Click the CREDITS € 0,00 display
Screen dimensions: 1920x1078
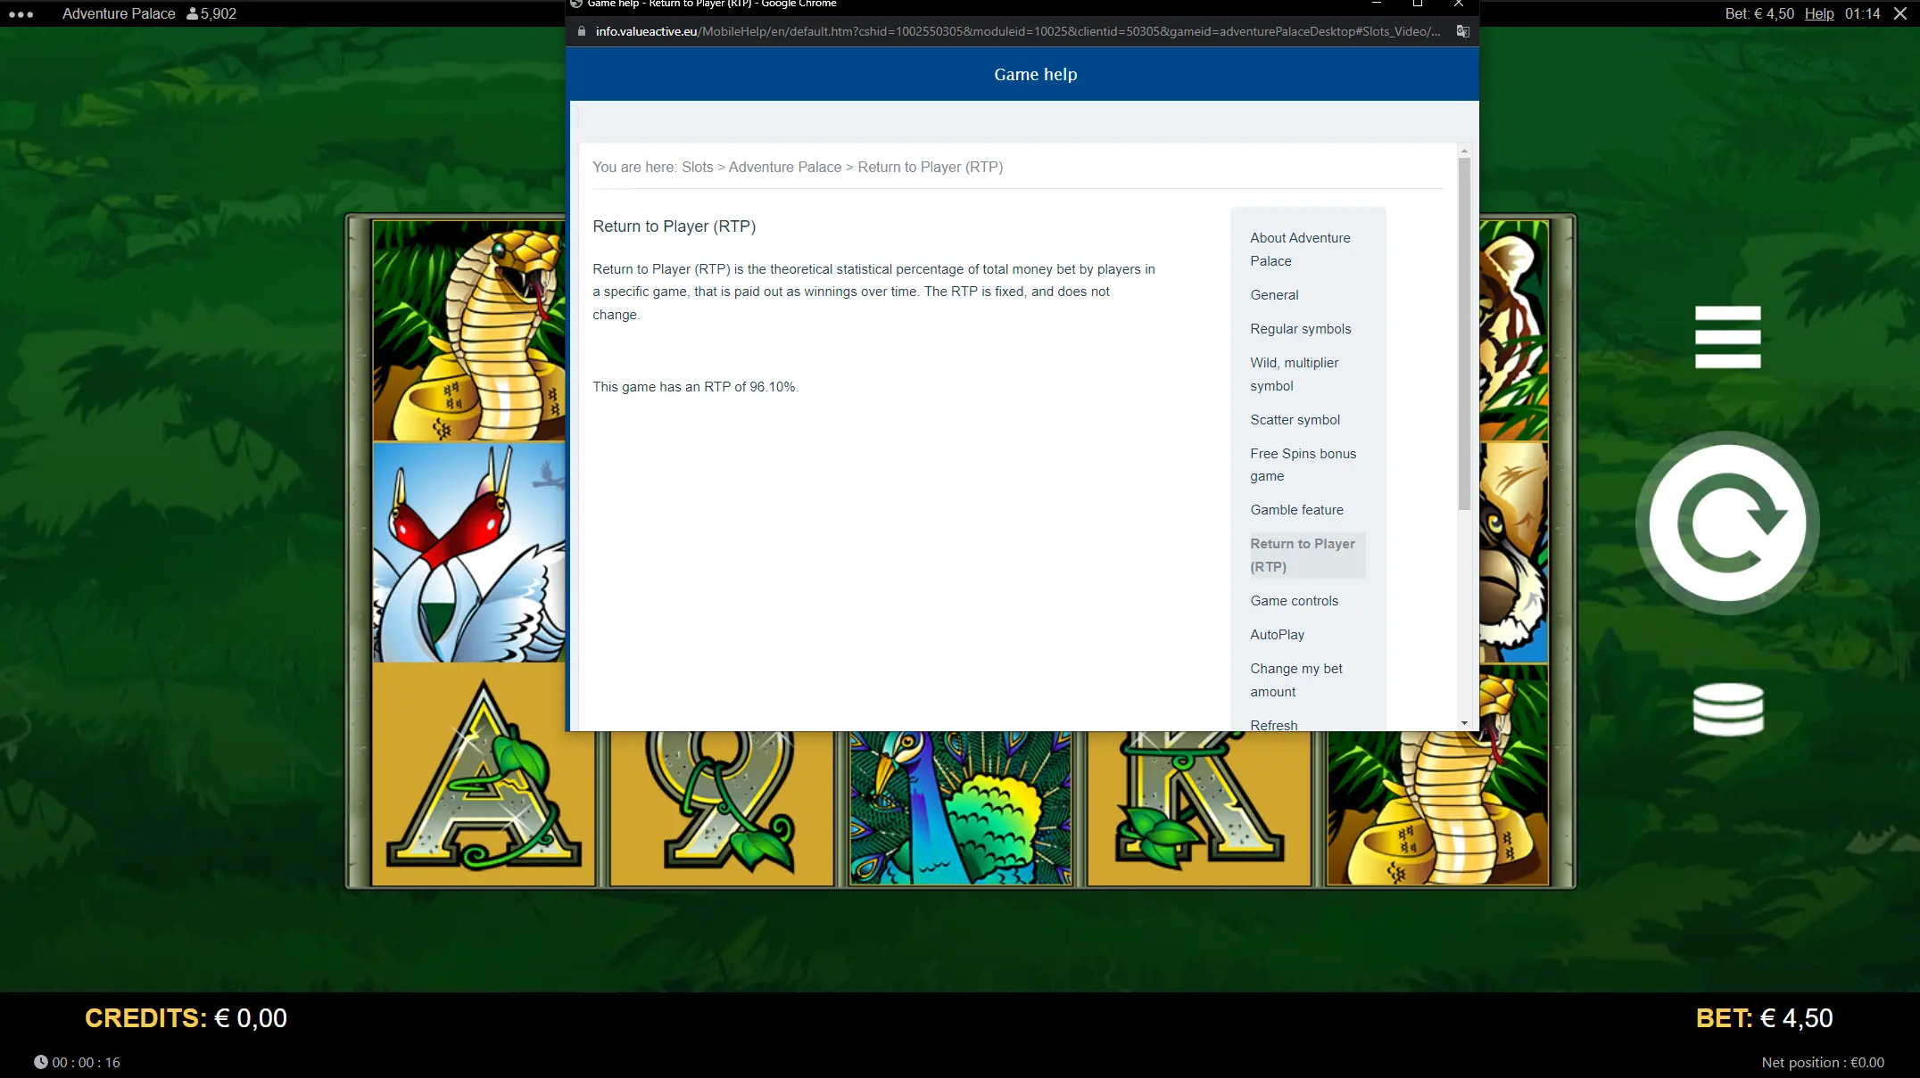coord(186,1018)
